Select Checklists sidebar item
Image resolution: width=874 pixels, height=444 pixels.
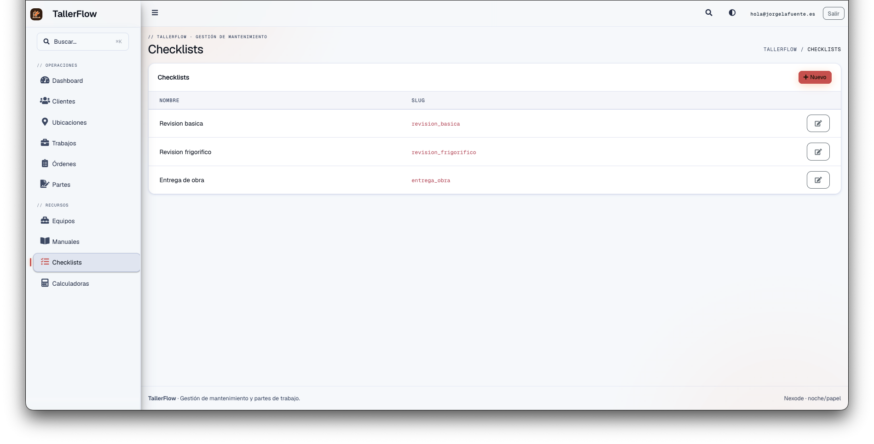(87, 263)
